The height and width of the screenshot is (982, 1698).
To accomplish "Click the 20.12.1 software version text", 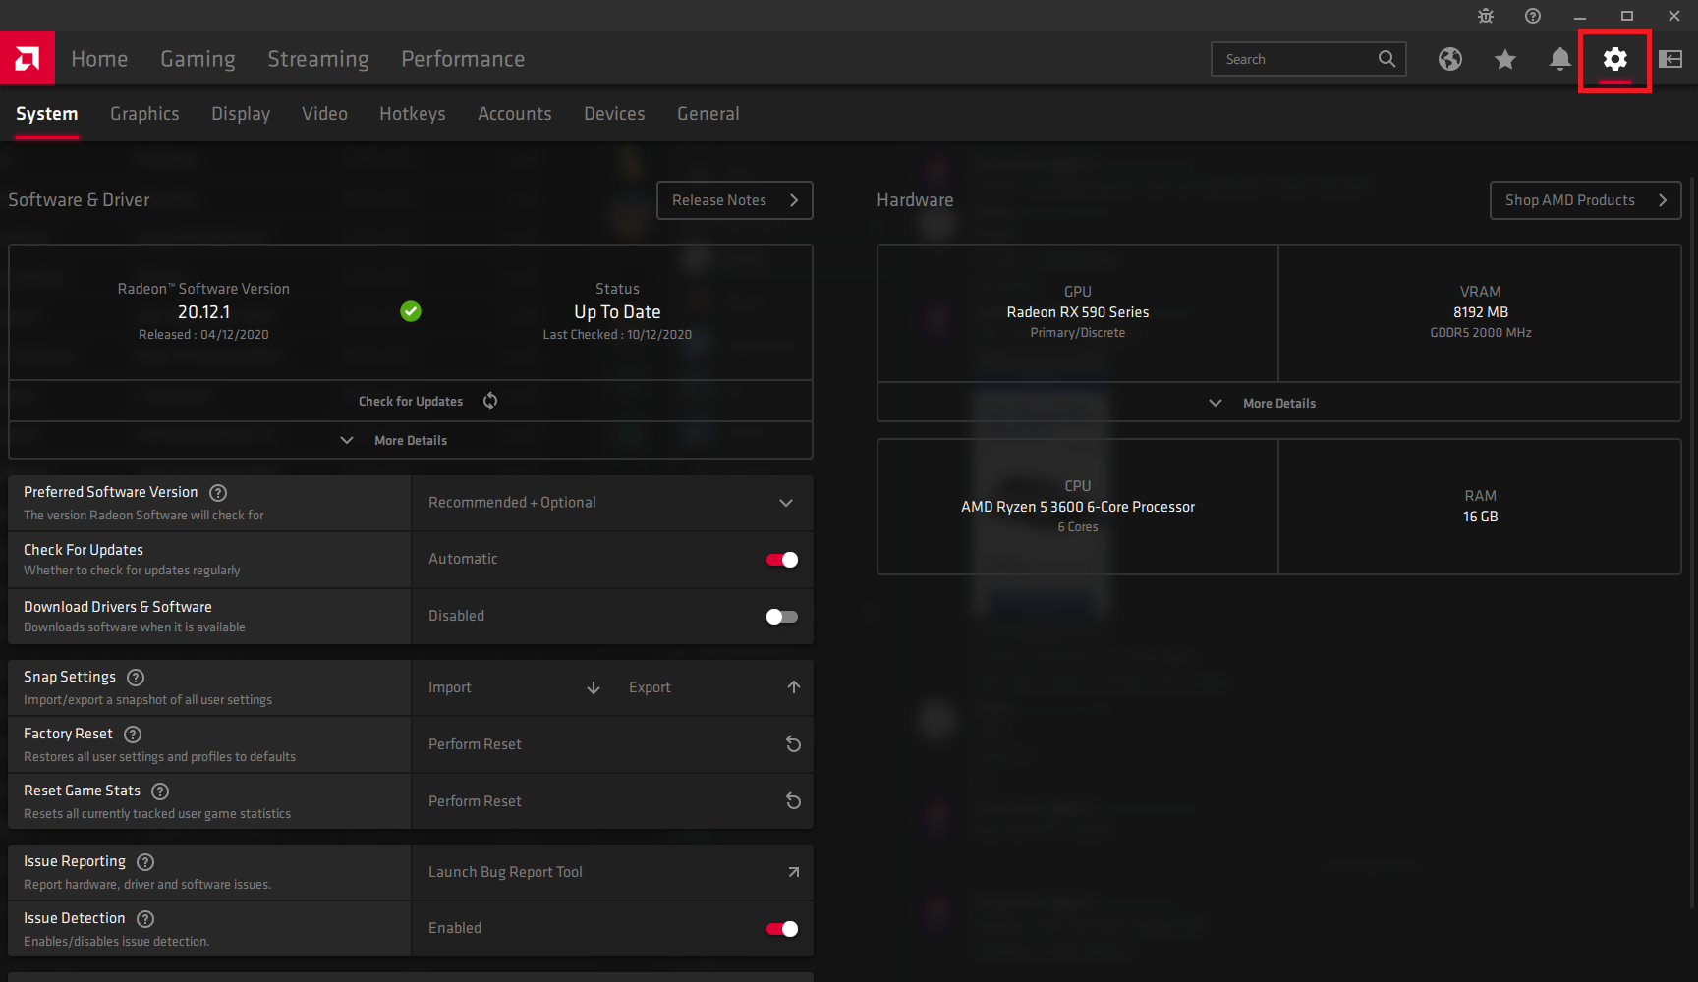I will tap(203, 312).
